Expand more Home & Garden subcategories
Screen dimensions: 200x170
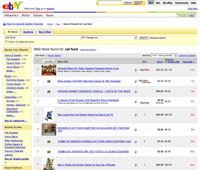click(11, 71)
